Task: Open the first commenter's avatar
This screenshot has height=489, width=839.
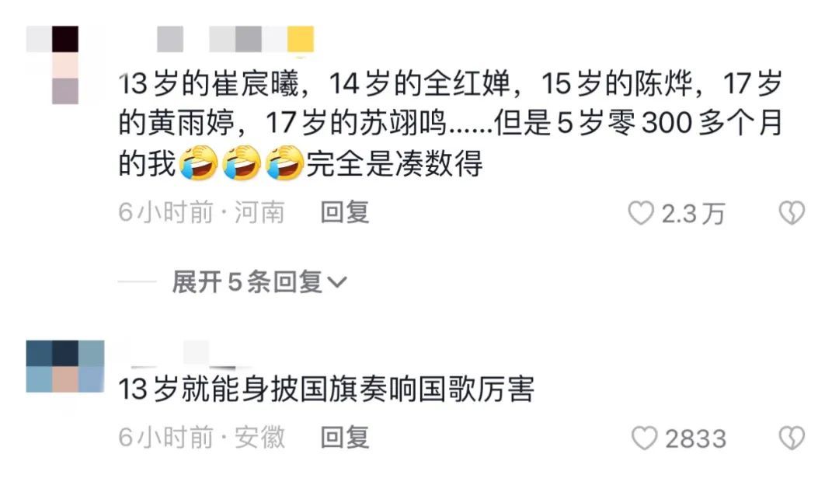Action: [x=53, y=65]
